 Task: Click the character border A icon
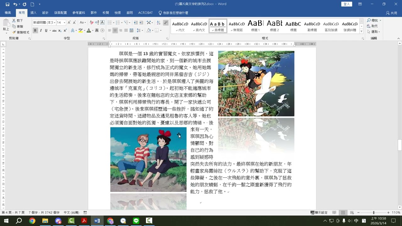coord(102,23)
